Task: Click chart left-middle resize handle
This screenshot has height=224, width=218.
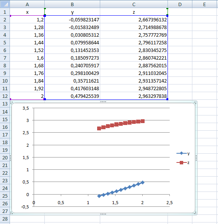Action: [x=10, y=158]
